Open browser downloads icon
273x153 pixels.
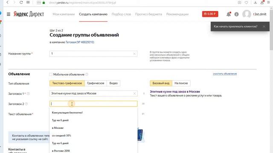click(x=255, y=3)
